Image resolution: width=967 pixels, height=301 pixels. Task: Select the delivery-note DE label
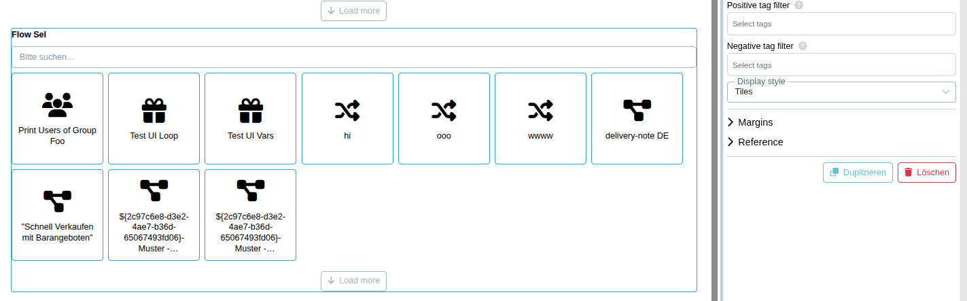tap(637, 136)
